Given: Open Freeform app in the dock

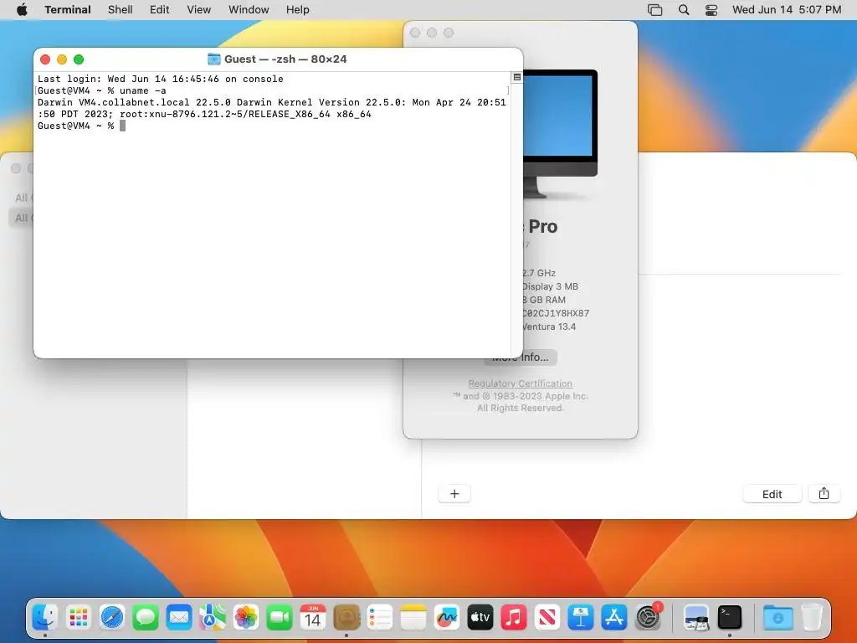Looking at the screenshot, I should 447,617.
